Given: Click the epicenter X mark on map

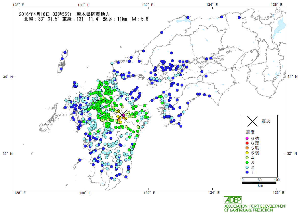Looking at the screenshot, I should pyautogui.click(x=122, y=115).
